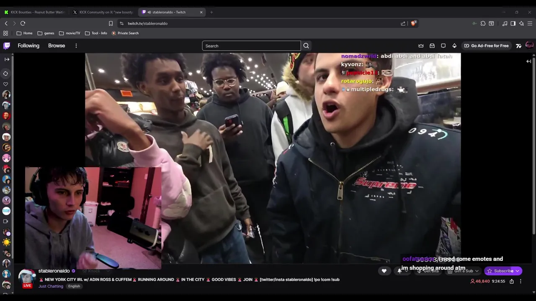Open the Just Chatting category link
This screenshot has height=301, width=536.
pos(51,286)
